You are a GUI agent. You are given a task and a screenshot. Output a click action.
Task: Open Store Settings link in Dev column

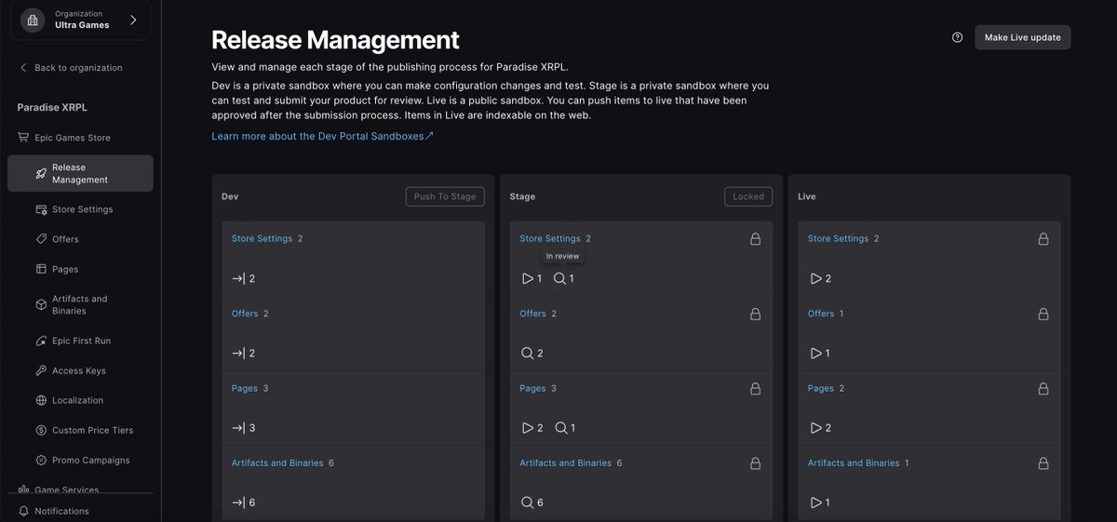262,238
